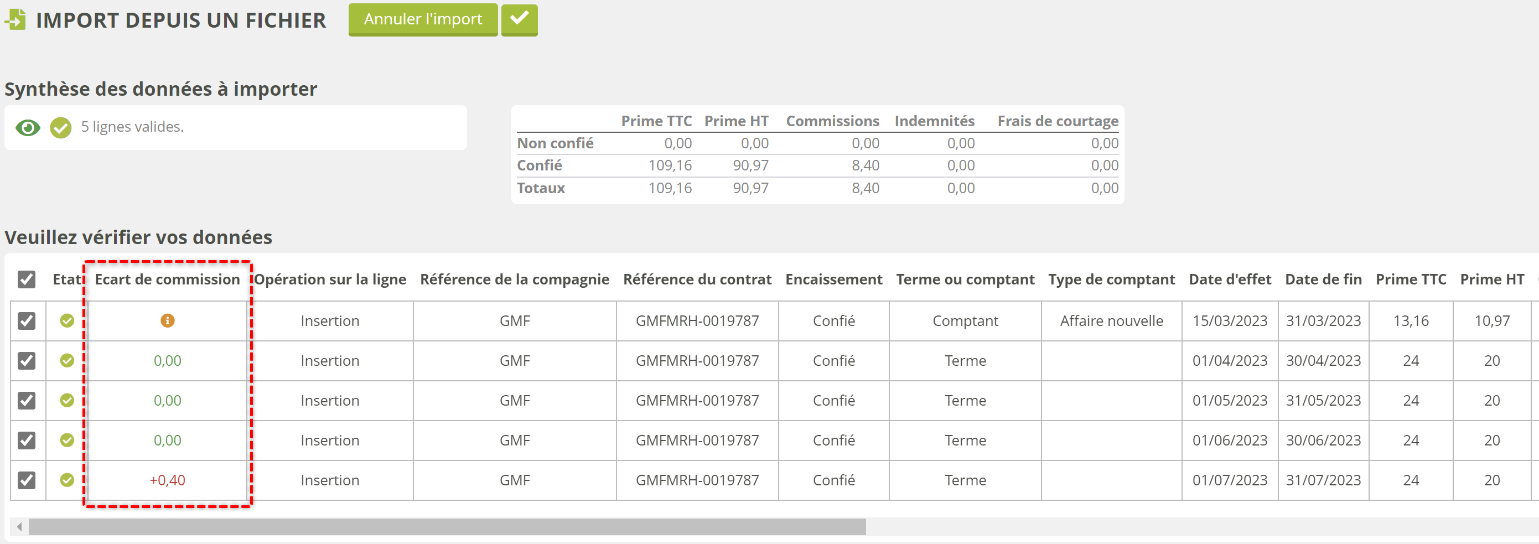1539x544 pixels.
Task: Click the Ecart de commission column header
Action: click(167, 279)
